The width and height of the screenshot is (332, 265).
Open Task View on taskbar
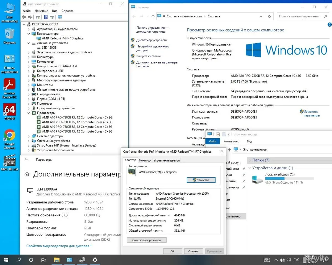click(43, 260)
